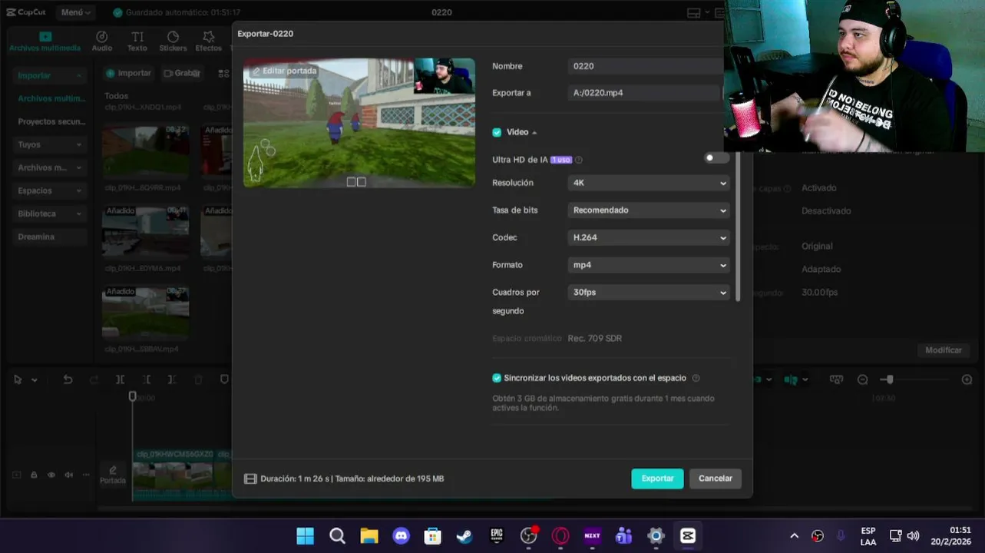Click the Exportar a path field
The width and height of the screenshot is (985, 553).
644,93
